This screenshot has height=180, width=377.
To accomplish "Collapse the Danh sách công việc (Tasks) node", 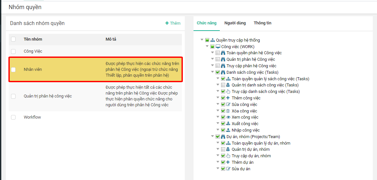I will (x=213, y=72).
